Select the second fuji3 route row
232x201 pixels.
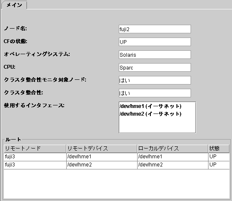tap(117, 165)
